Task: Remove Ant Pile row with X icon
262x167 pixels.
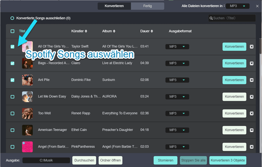Action: pos(252,80)
